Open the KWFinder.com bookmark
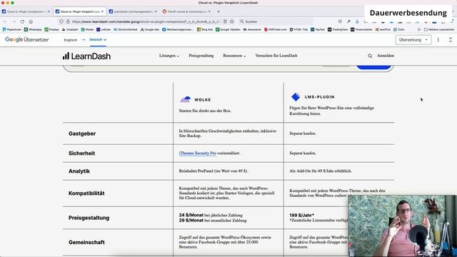Image resolution: width=457 pixels, height=257 pixels. click(x=276, y=29)
